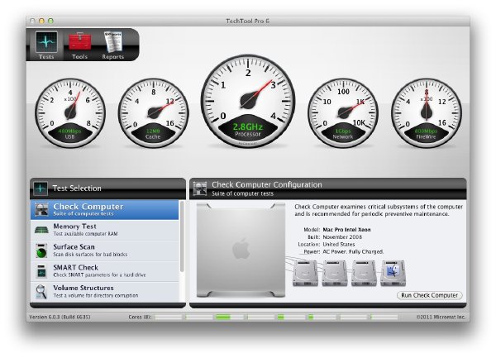Viewport: 496px width, 358px height.
Task: Click the November 2008 build date
Action: tap(342, 236)
